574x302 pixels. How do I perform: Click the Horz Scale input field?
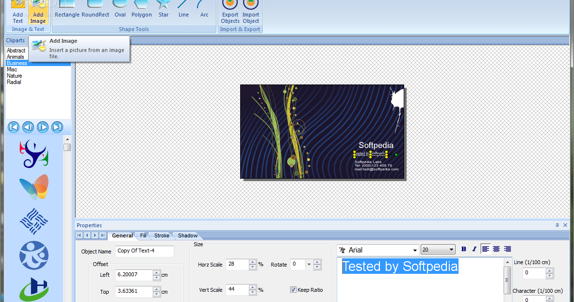(237, 264)
